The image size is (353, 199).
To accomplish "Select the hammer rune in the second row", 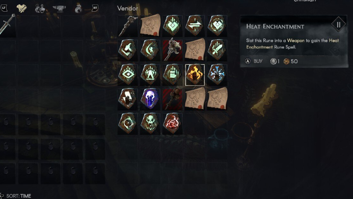I will [127, 50].
